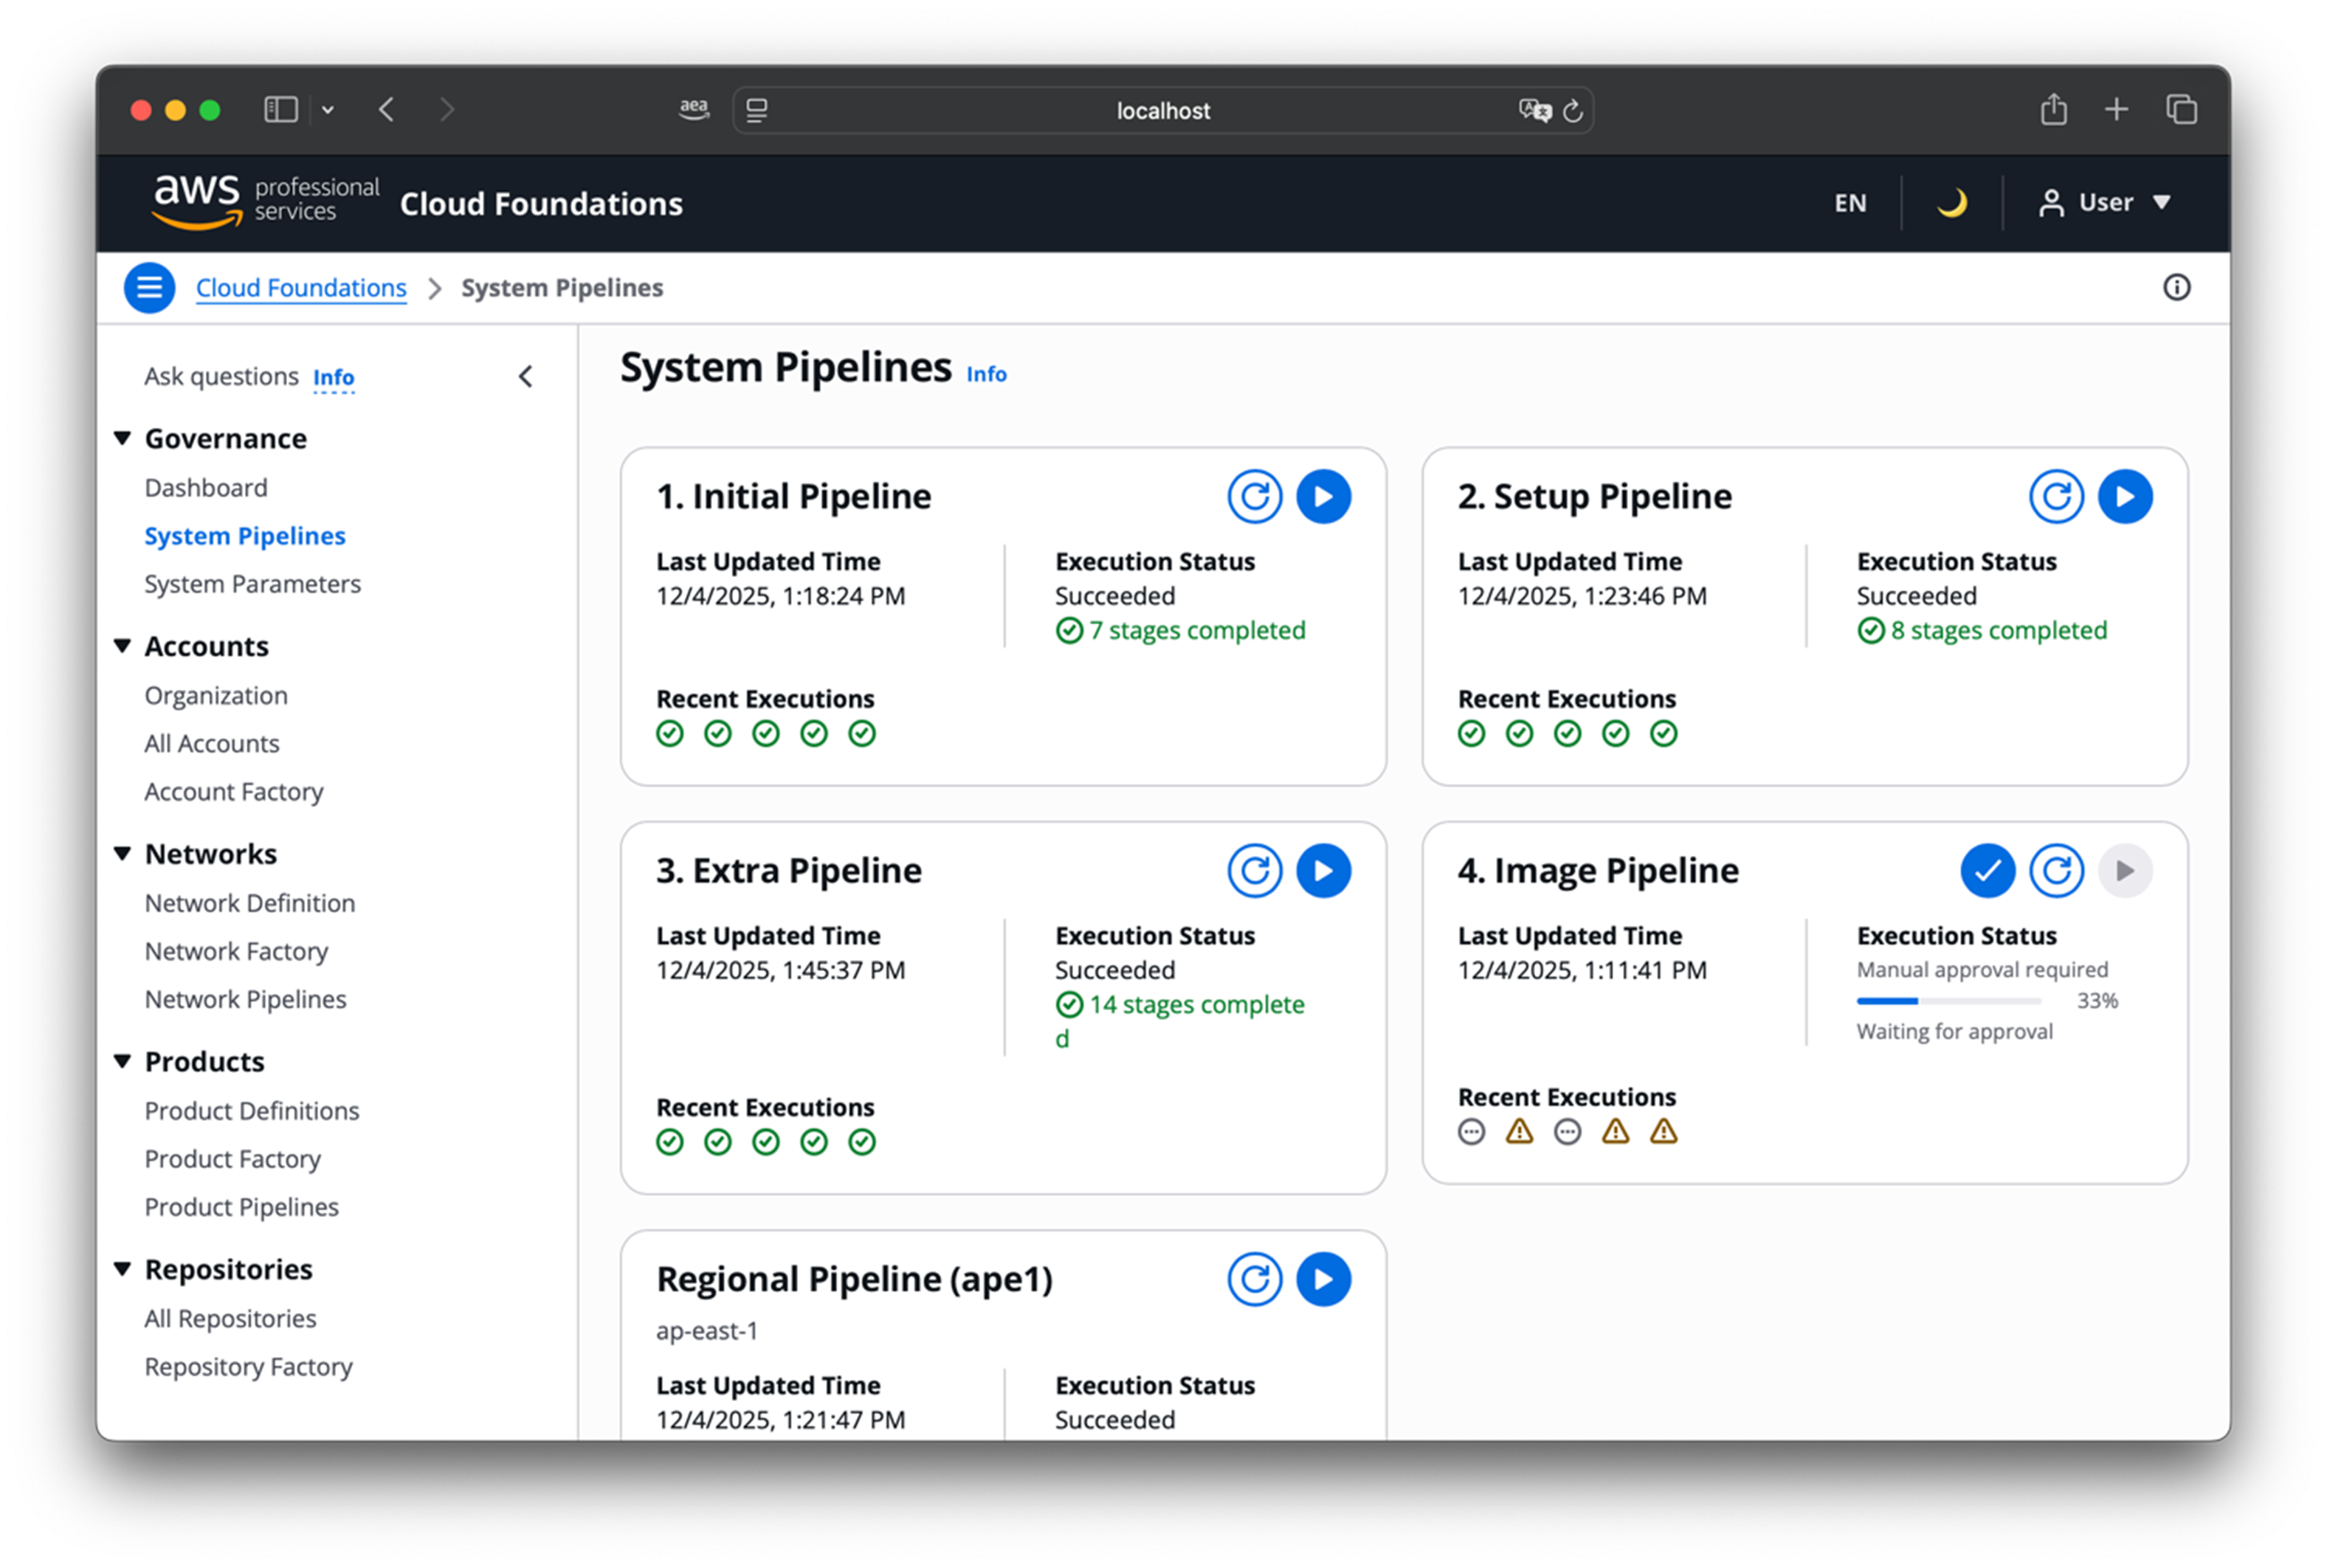The width and height of the screenshot is (2327, 1568).
Task: Open Info link next to System Pipelines
Action: [x=985, y=374]
